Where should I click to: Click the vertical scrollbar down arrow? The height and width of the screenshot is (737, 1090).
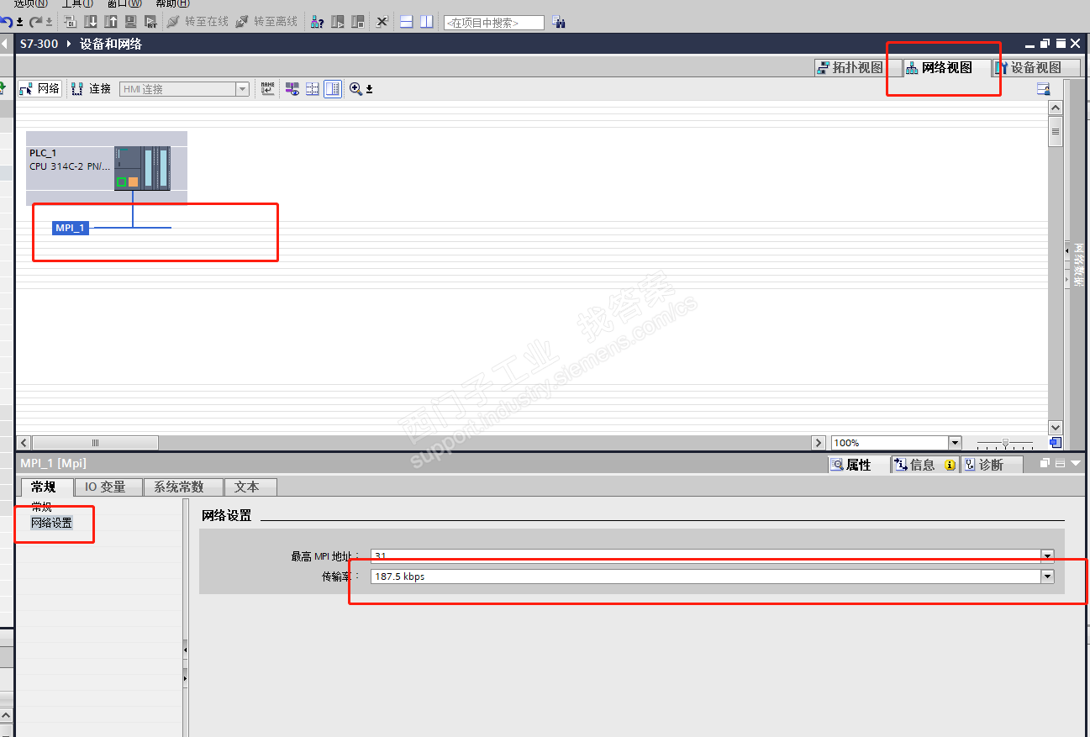[x=1056, y=429]
